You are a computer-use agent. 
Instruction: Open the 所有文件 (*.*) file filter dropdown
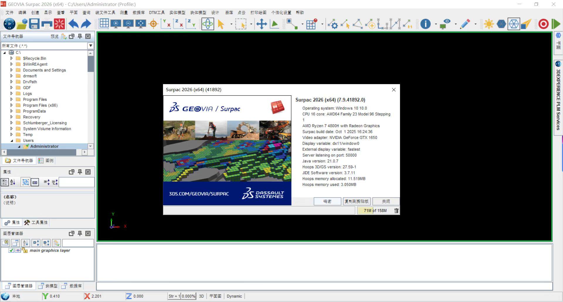click(91, 46)
